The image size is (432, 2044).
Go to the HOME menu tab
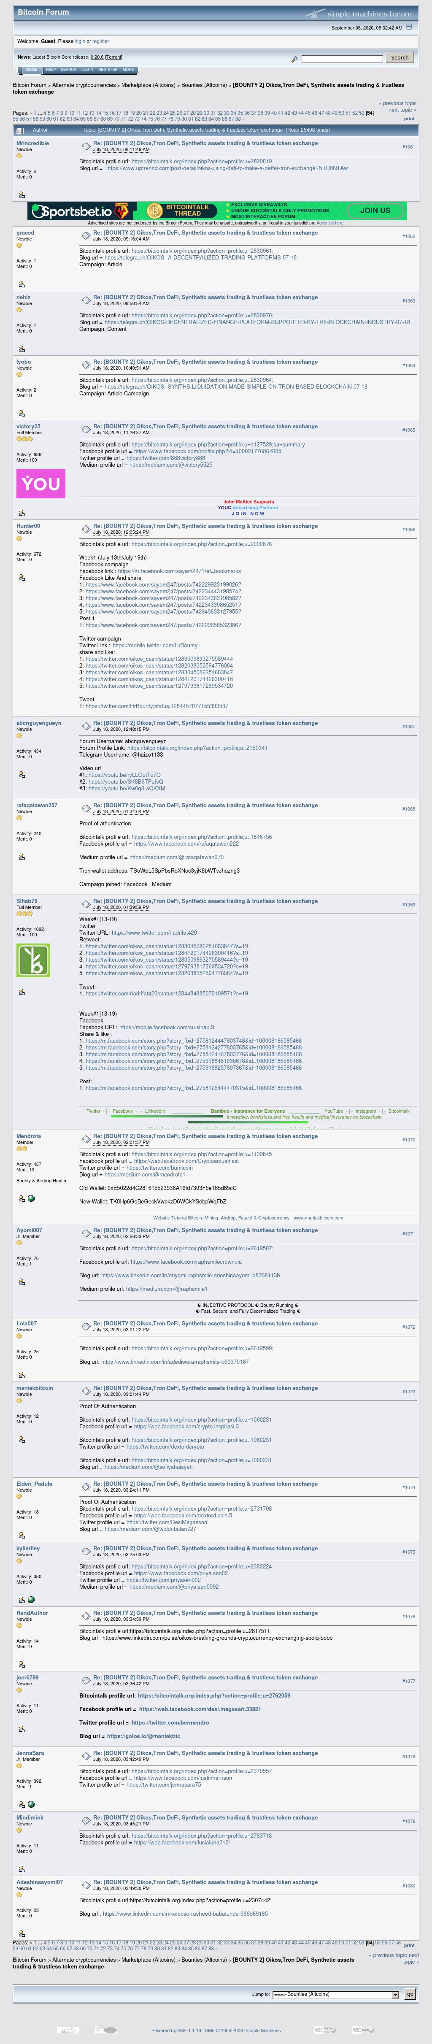click(x=31, y=69)
